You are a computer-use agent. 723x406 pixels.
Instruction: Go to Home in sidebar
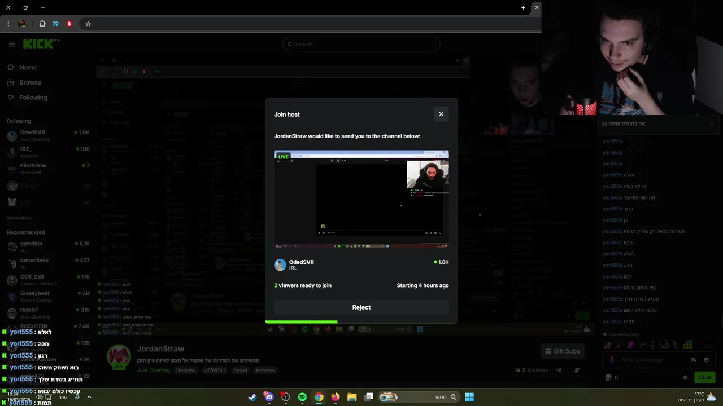(x=27, y=67)
